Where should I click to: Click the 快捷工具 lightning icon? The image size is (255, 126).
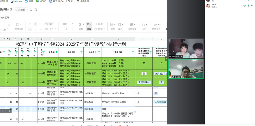(155, 25)
